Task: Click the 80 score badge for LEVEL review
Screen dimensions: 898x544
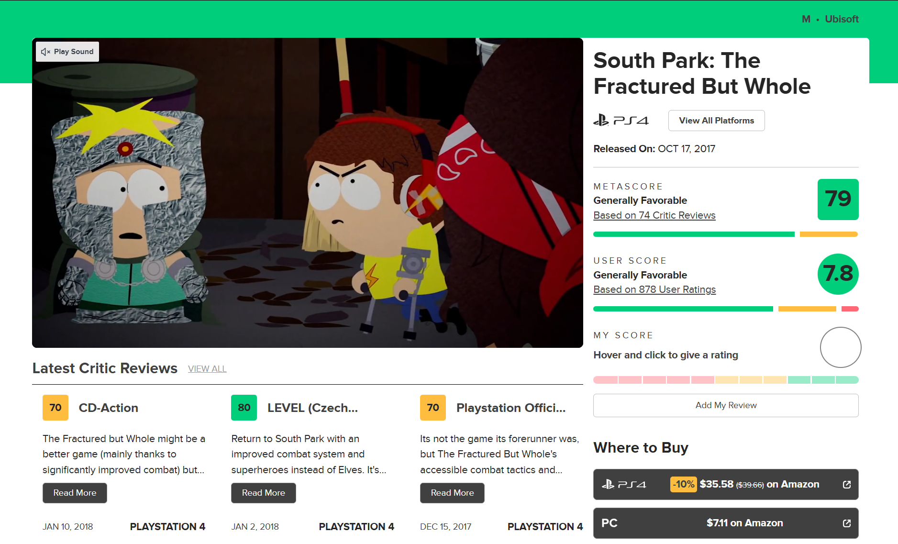Action: tap(244, 408)
